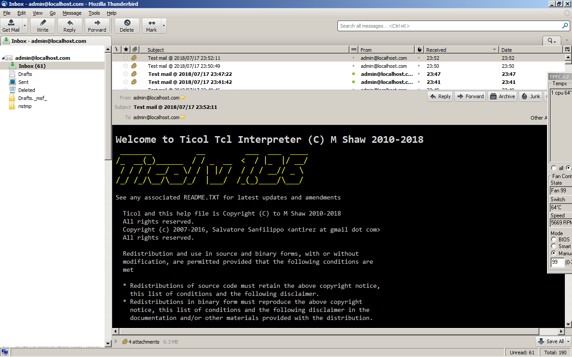The width and height of the screenshot is (572, 357).
Task: Select the Drafts._msf_ folder
Action: click(32, 98)
